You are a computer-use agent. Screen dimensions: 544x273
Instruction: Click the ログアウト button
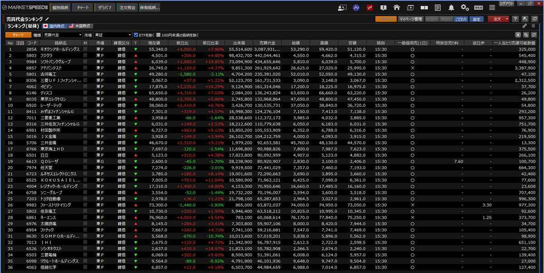pyautogui.click(x=507, y=3)
